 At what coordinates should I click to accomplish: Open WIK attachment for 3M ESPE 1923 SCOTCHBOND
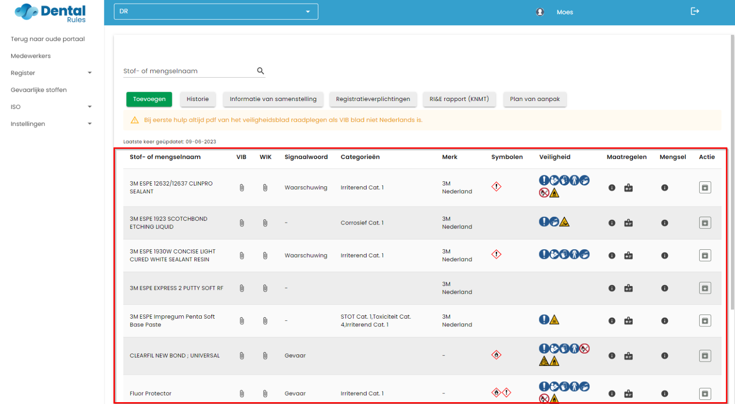265,223
